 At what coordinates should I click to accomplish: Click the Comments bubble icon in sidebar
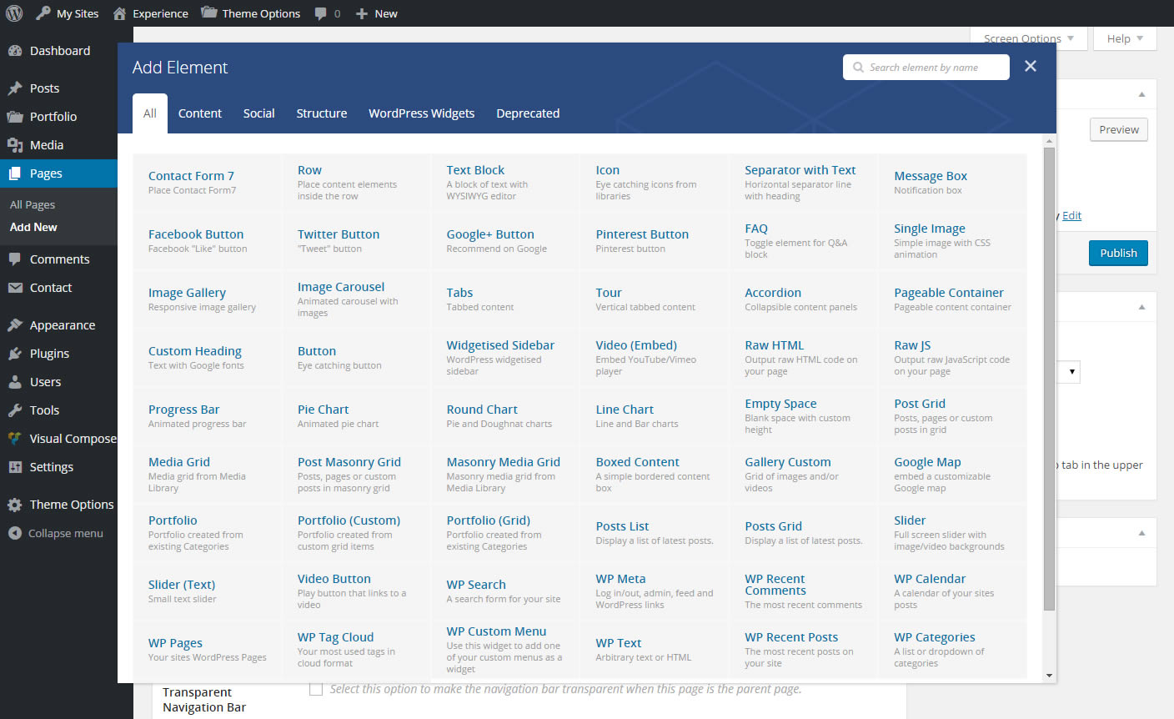pos(15,259)
